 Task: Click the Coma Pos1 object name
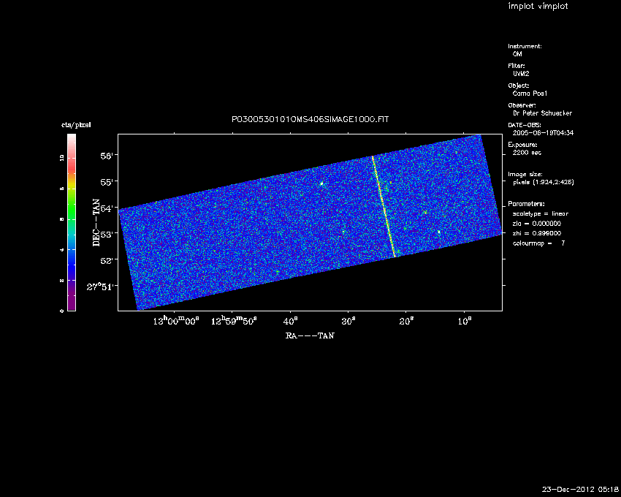tap(530, 94)
